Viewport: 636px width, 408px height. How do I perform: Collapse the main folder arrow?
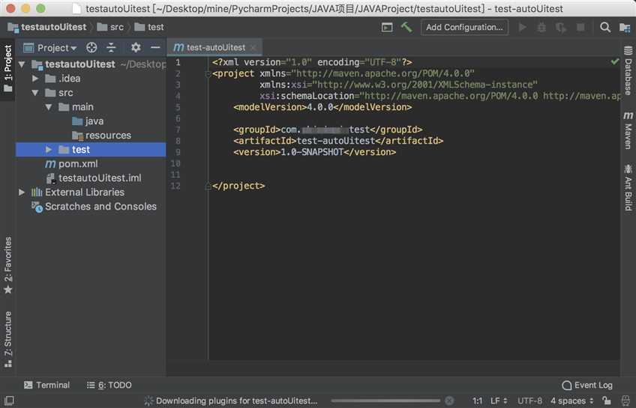(49, 107)
